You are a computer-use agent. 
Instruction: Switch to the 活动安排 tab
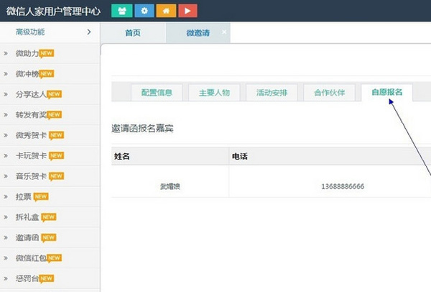(272, 93)
